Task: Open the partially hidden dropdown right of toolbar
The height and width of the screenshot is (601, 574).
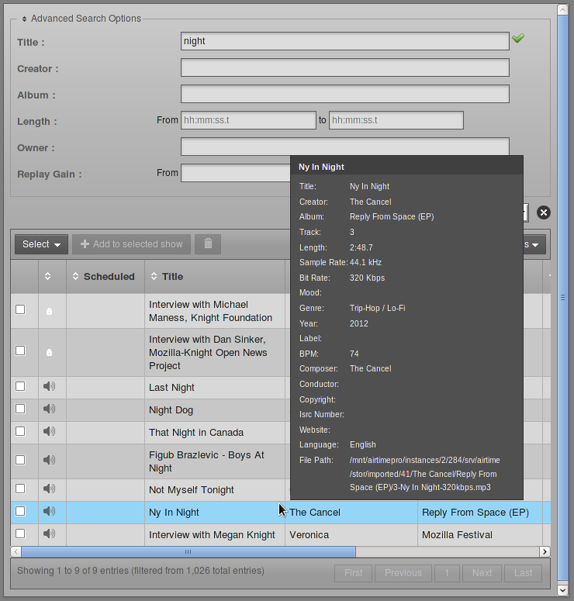Action: pyautogui.click(x=534, y=244)
